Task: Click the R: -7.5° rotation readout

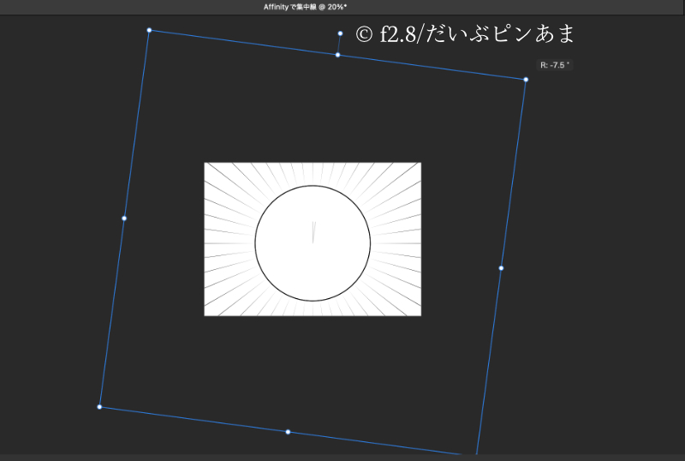Action: point(554,65)
